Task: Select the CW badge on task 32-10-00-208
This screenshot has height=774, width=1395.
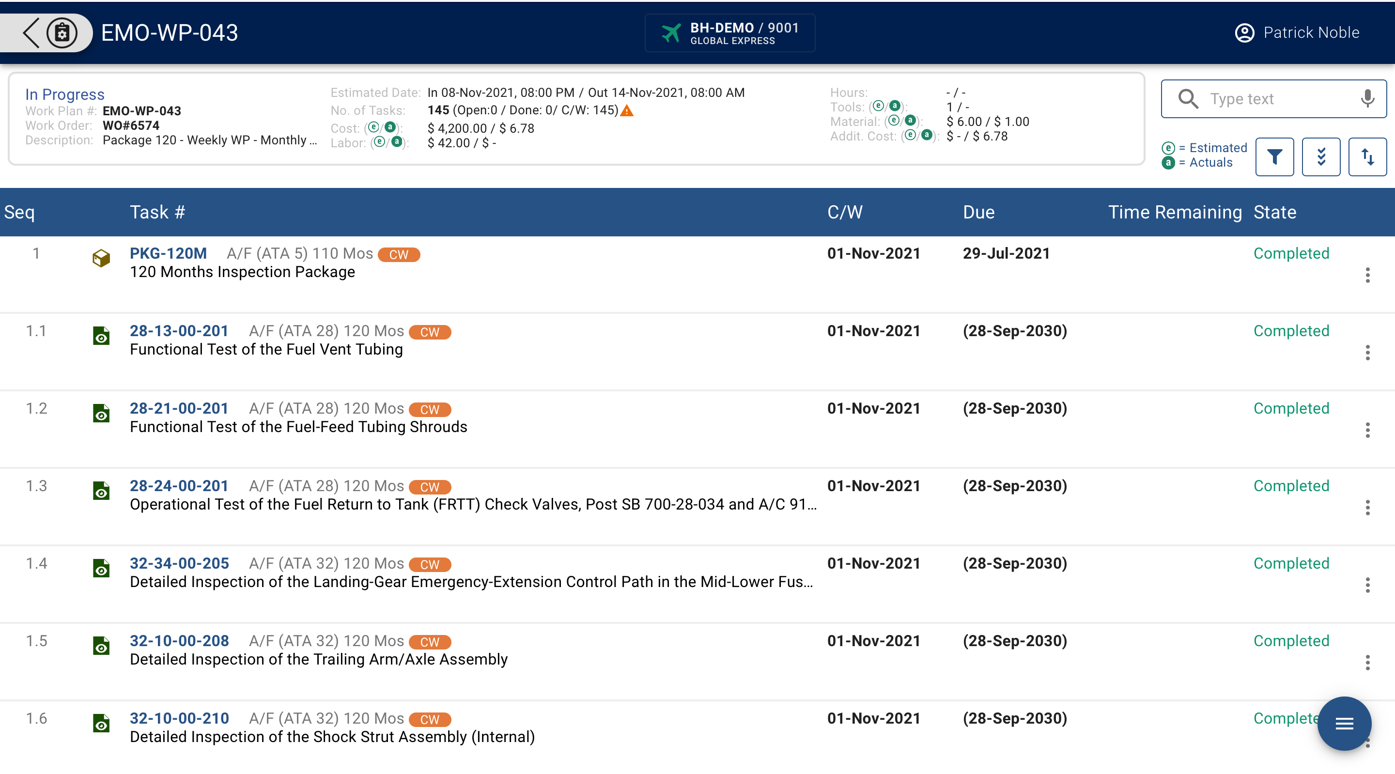Action: pos(430,642)
